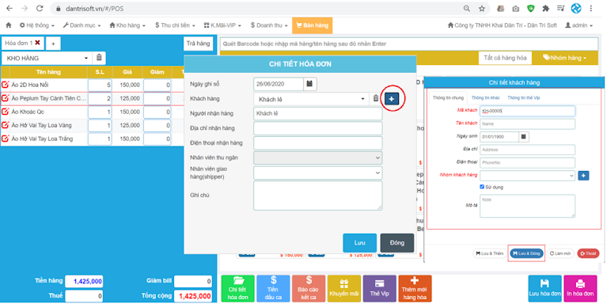Screen dimensions: 607x304
Task: Click trash icon next to Khách lẻ dropdown
Action: click(x=375, y=99)
